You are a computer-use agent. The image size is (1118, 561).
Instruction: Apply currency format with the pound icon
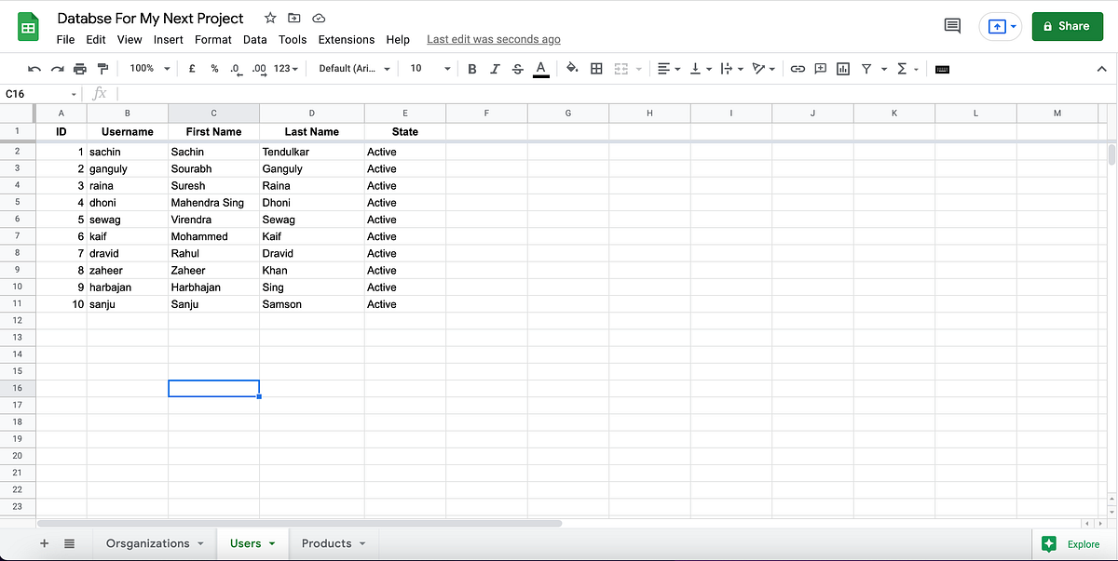[x=192, y=68]
